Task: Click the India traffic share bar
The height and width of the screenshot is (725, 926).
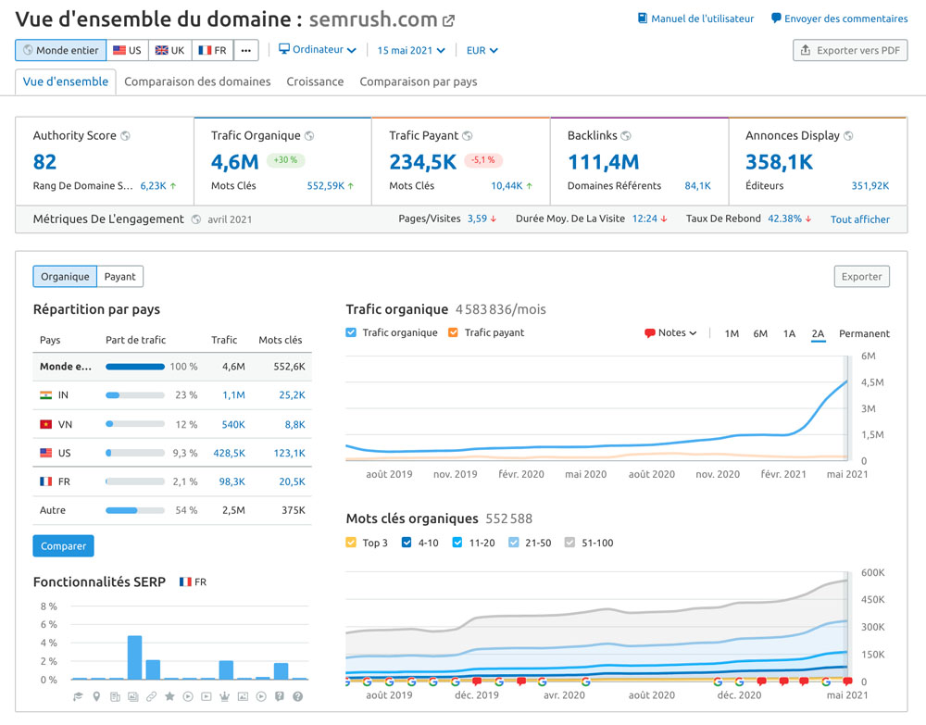Action: 134,395
